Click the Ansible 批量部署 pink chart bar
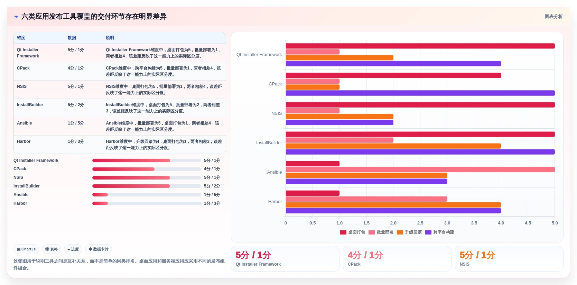Image resolution: width=577 pixels, height=285 pixels. click(x=420, y=169)
